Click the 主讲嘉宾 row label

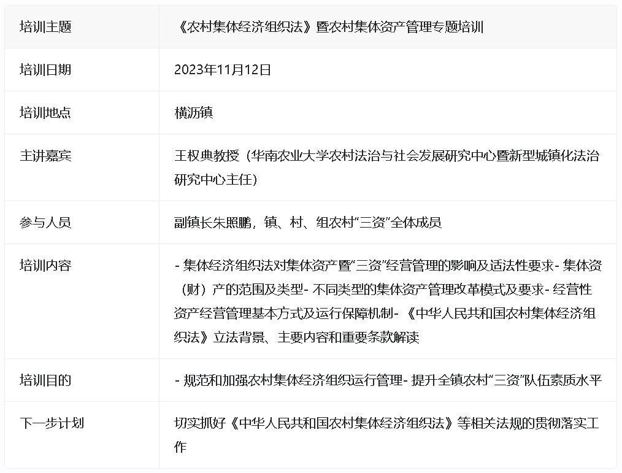click(45, 156)
